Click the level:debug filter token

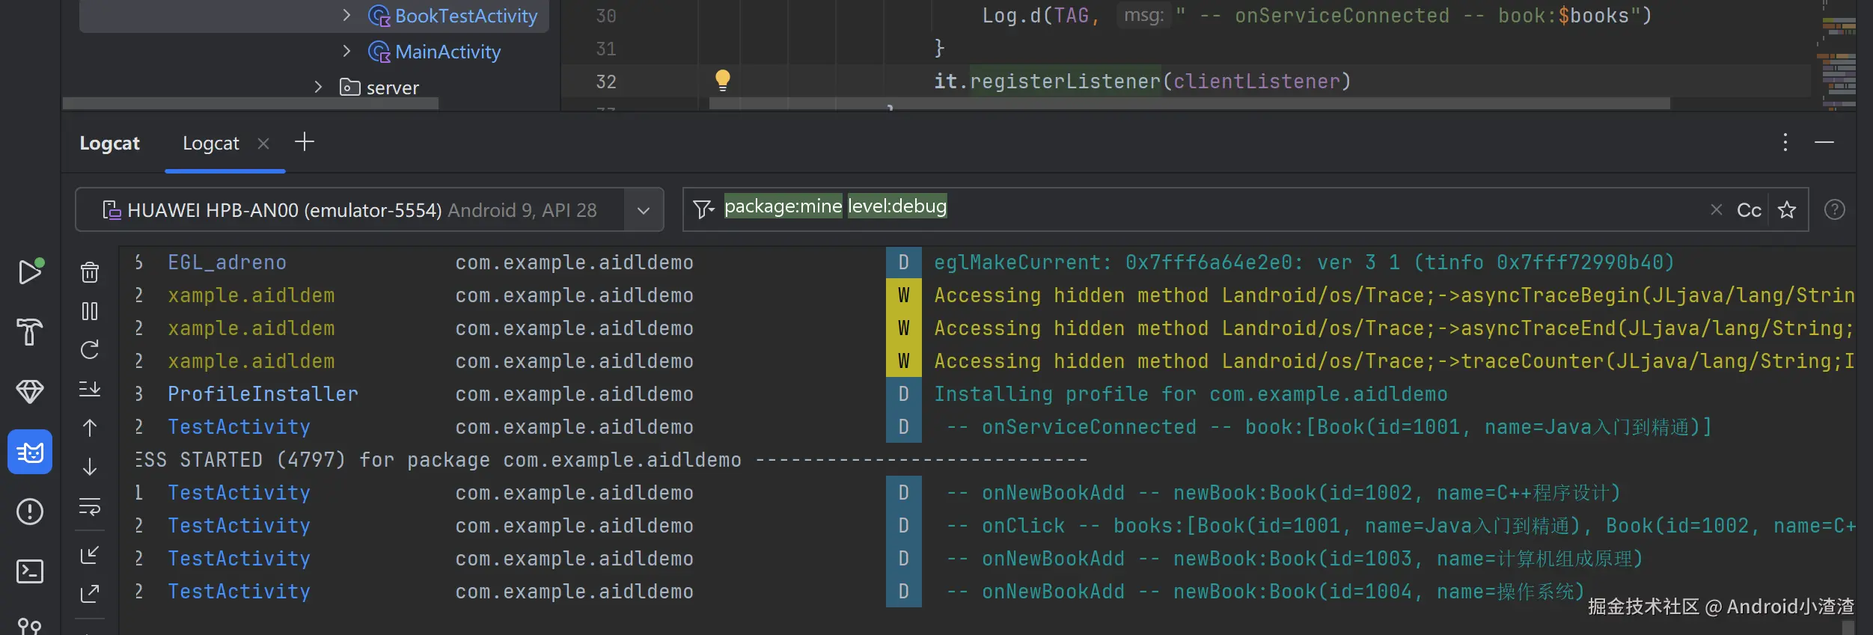coord(897,206)
